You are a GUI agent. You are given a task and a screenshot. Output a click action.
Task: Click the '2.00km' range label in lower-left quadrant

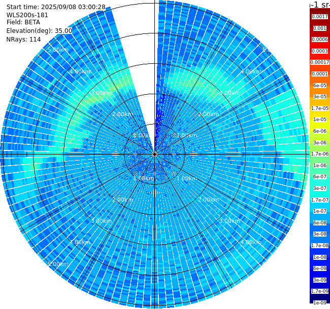tap(122, 200)
